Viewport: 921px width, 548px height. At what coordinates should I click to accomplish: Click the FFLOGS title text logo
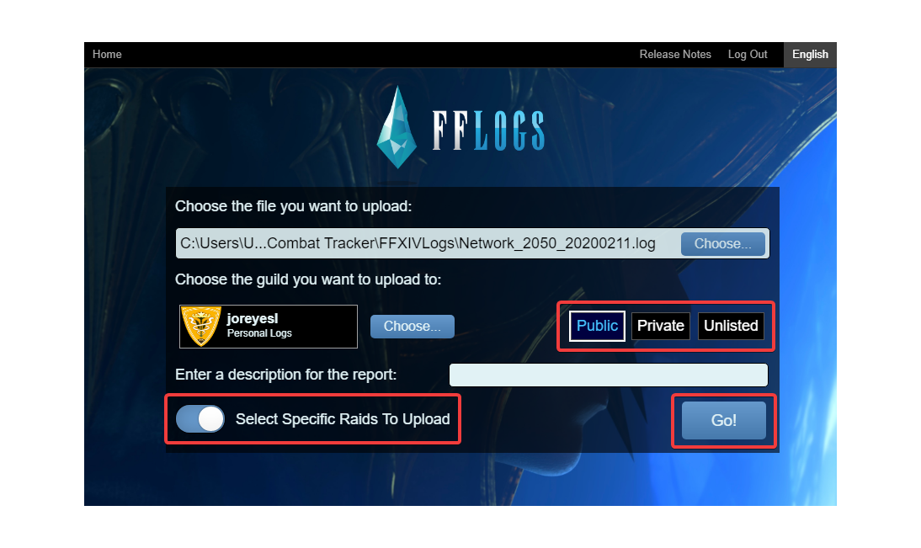(488, 130)
